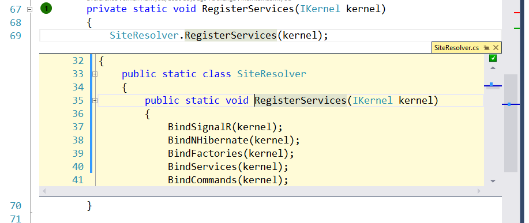This screenshot has width=529, height=223.
Task: Click the horizontal scrollbar right arrow
Action: click(479, 191)
